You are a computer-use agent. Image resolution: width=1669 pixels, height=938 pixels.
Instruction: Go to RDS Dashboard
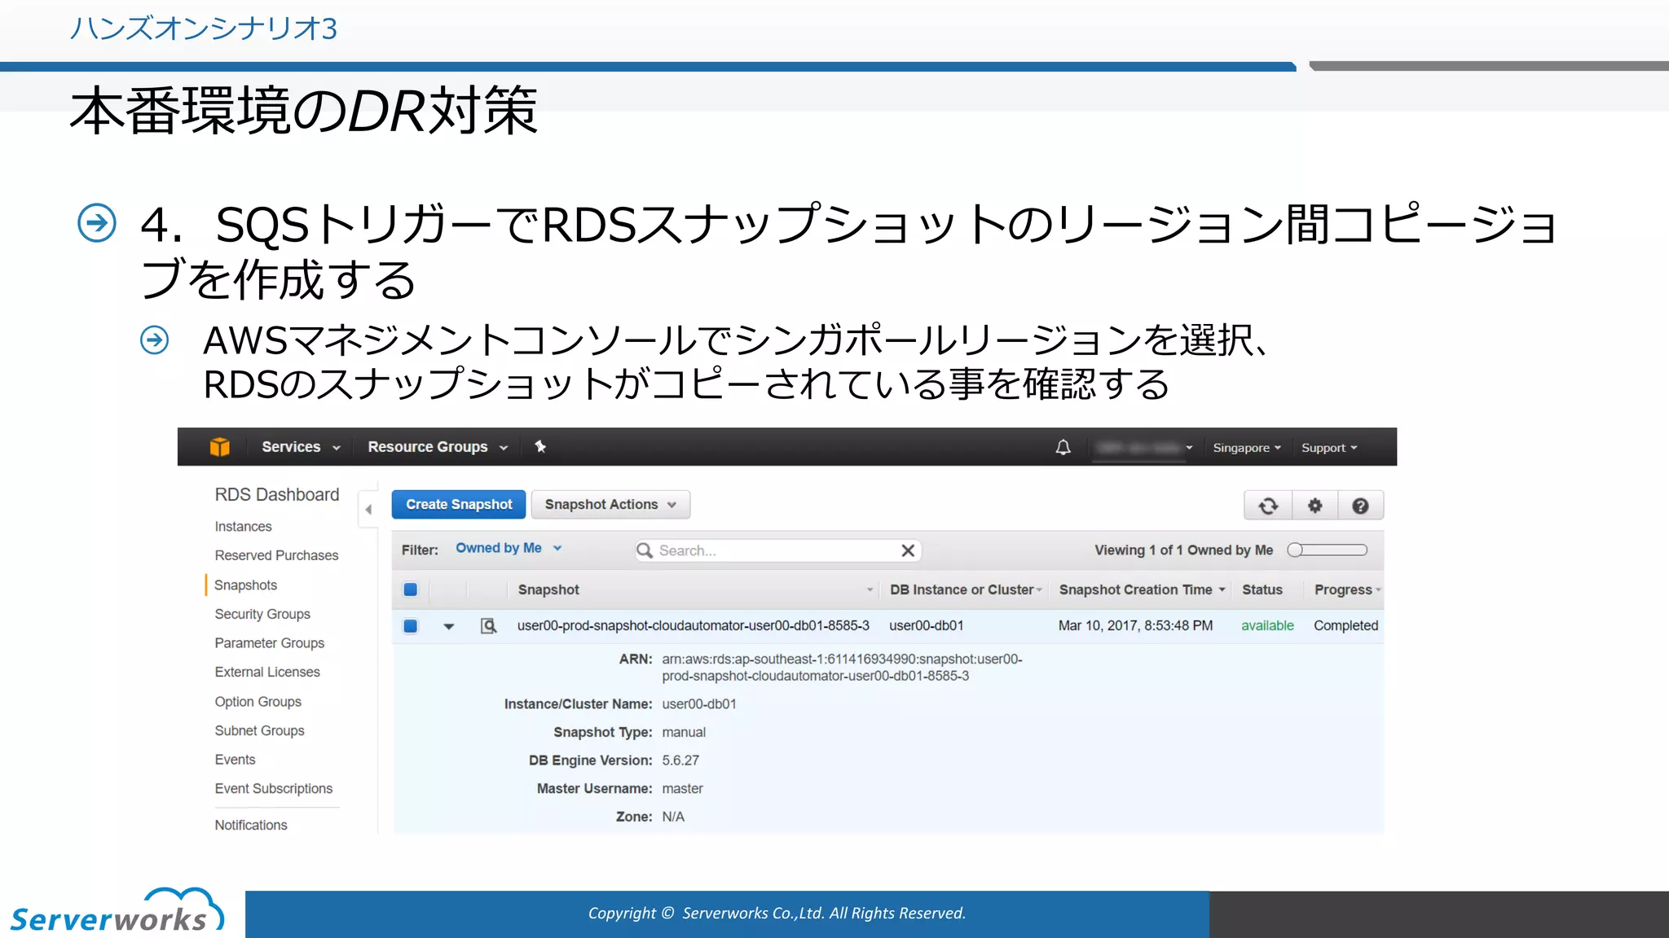click(x=277, y=494)
